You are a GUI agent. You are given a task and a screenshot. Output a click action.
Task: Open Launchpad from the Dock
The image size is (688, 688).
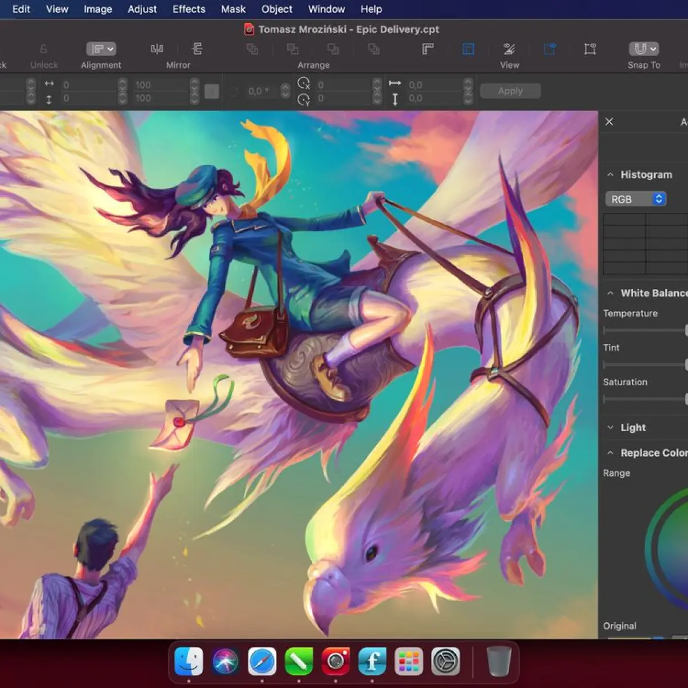[409, 661]
